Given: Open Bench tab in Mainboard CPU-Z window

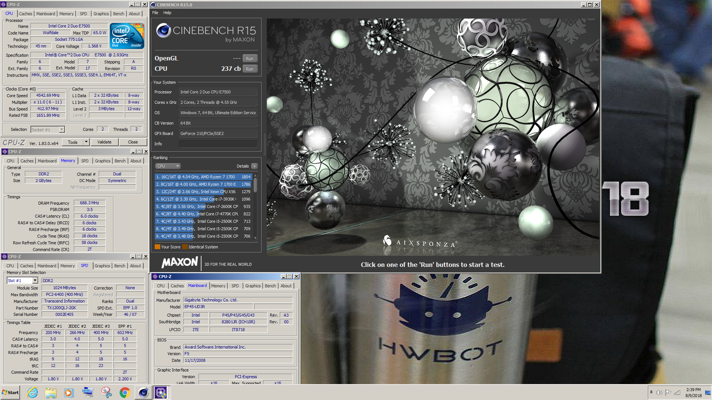Looking at the screenshot, I should [x=270, y=286].
